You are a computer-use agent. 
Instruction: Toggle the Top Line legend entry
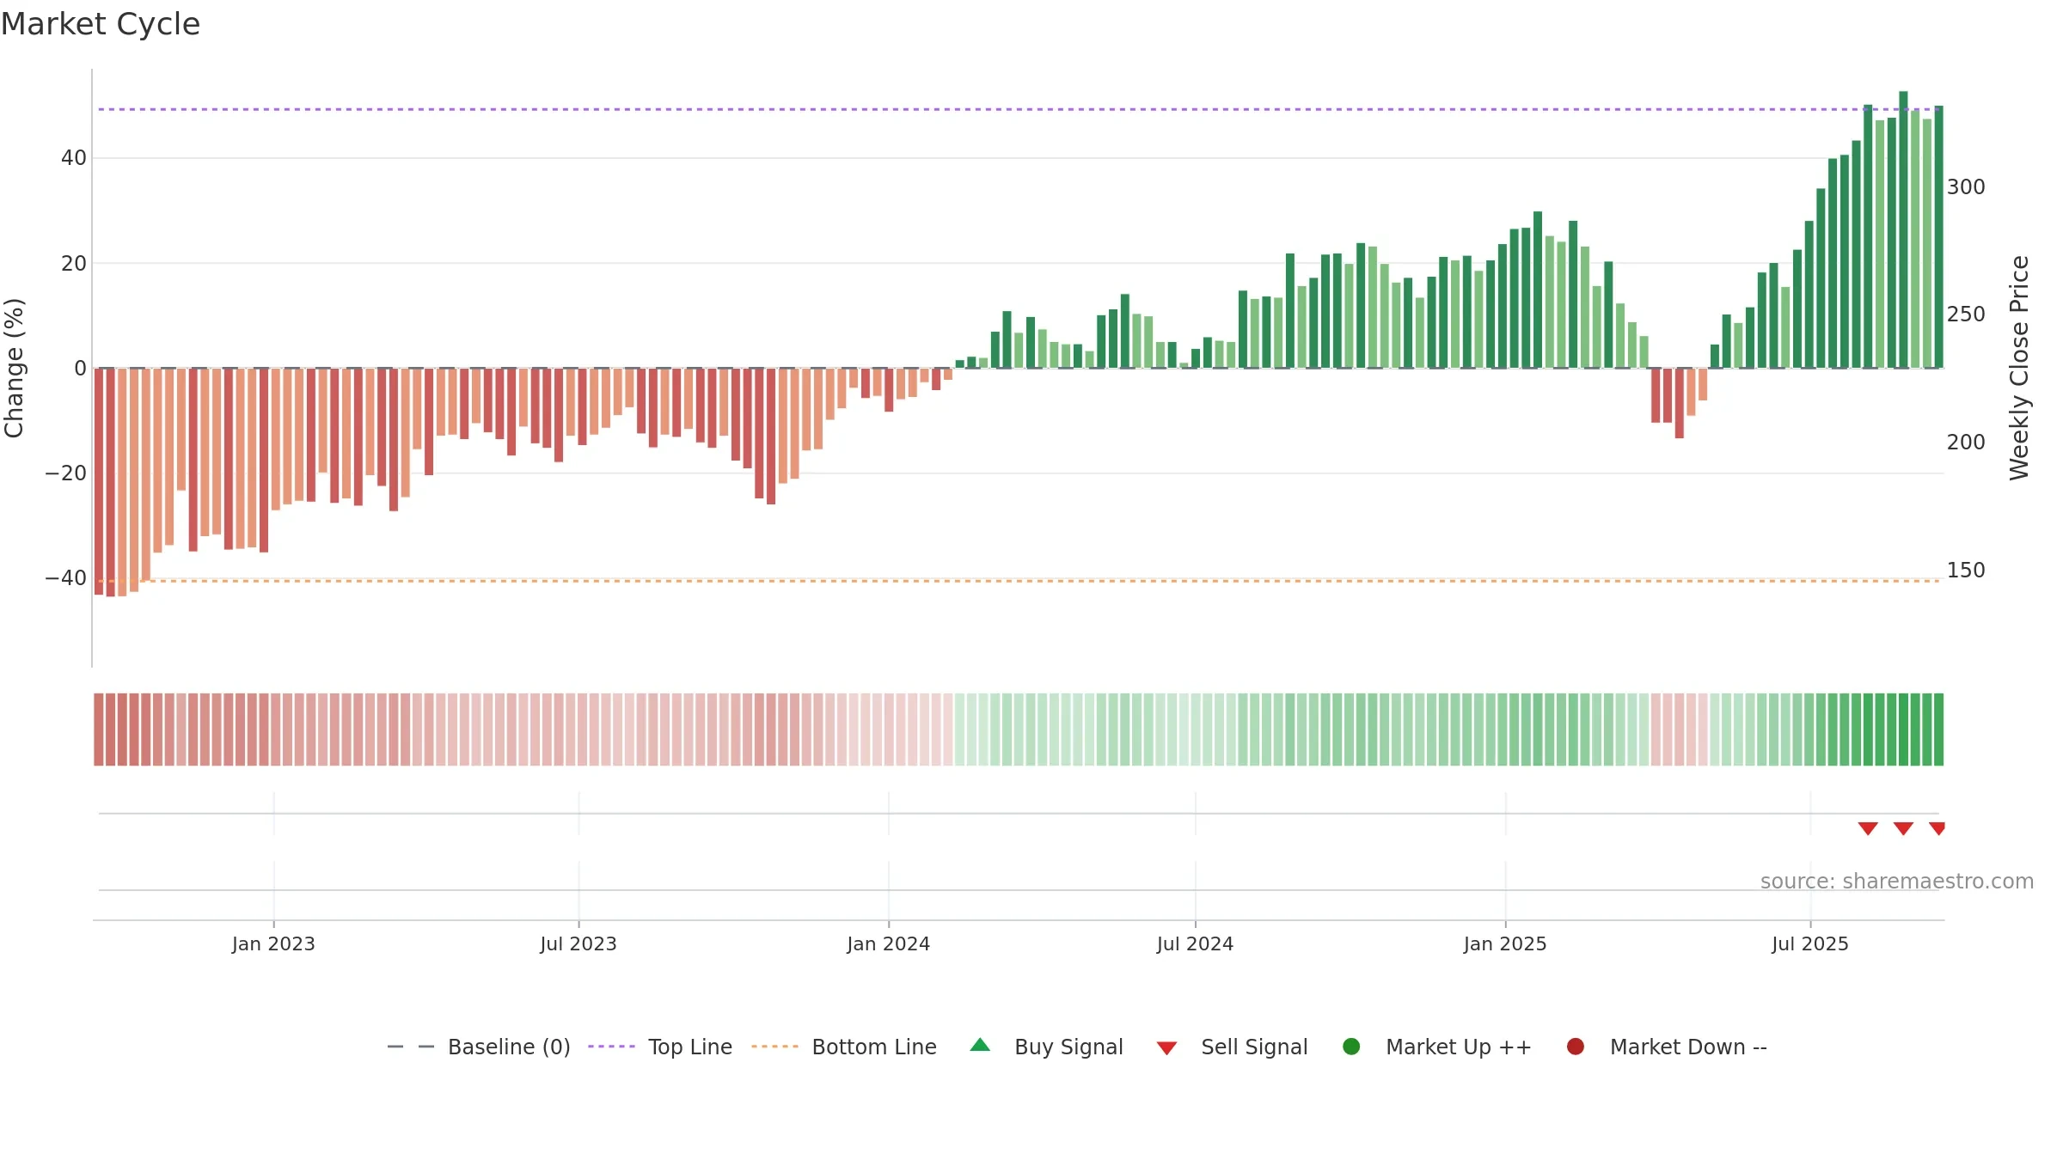point(660,1047)
